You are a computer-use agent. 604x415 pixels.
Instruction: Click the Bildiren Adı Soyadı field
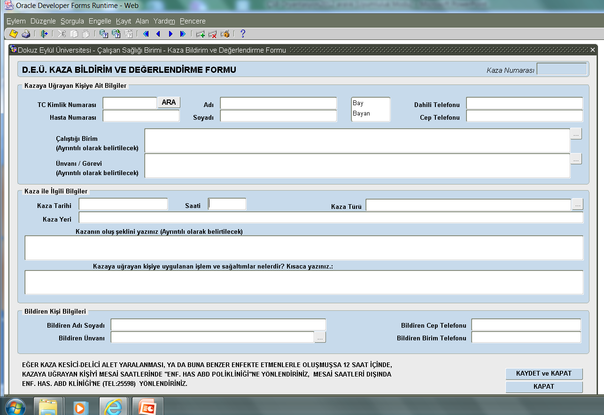point(218,324)
